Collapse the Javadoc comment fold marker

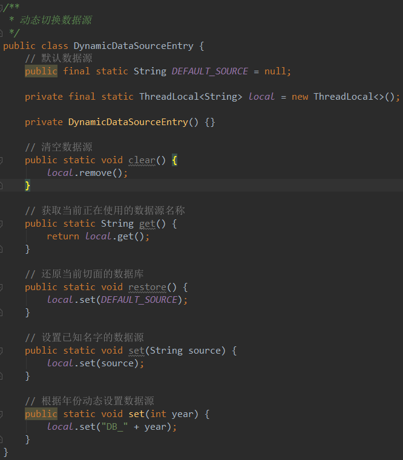1,7
